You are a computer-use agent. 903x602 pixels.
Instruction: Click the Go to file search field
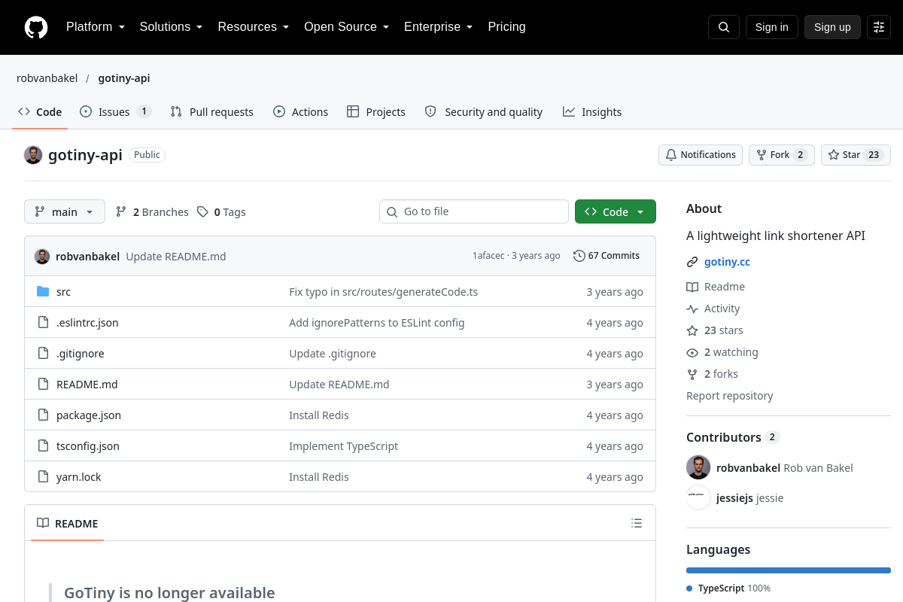click(x=474, y=211)
